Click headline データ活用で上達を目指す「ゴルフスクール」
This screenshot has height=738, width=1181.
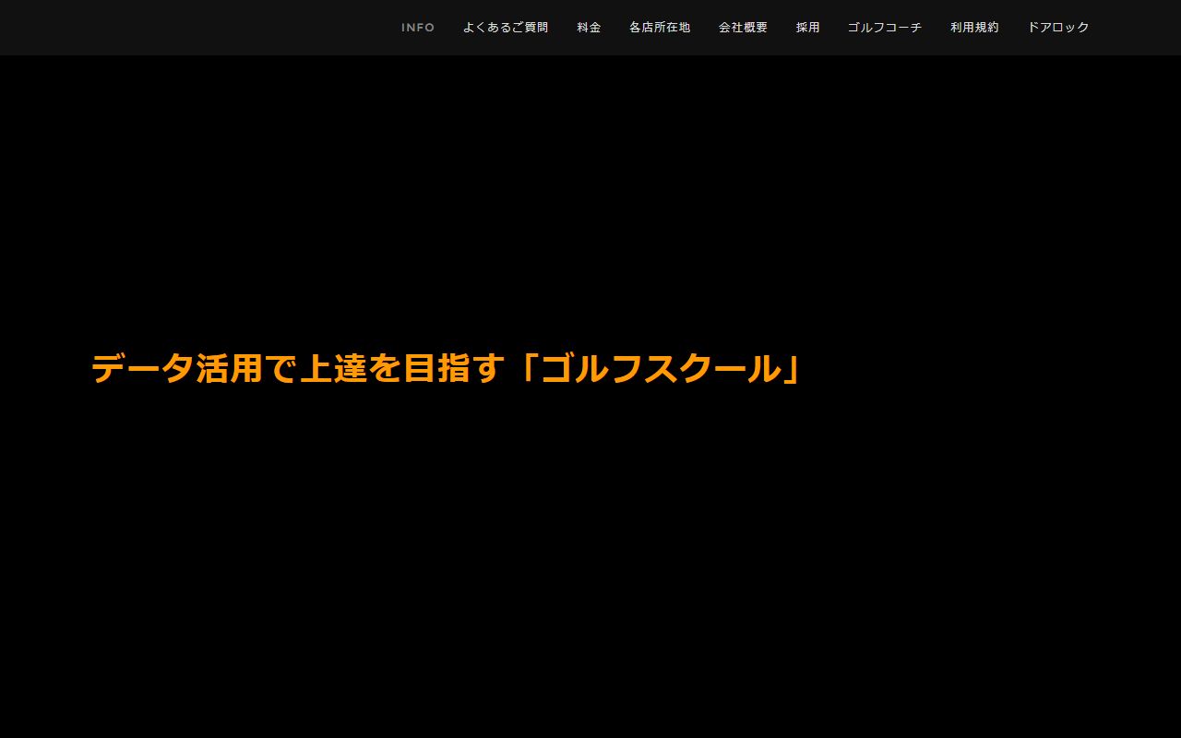click(x=447, y=369)
